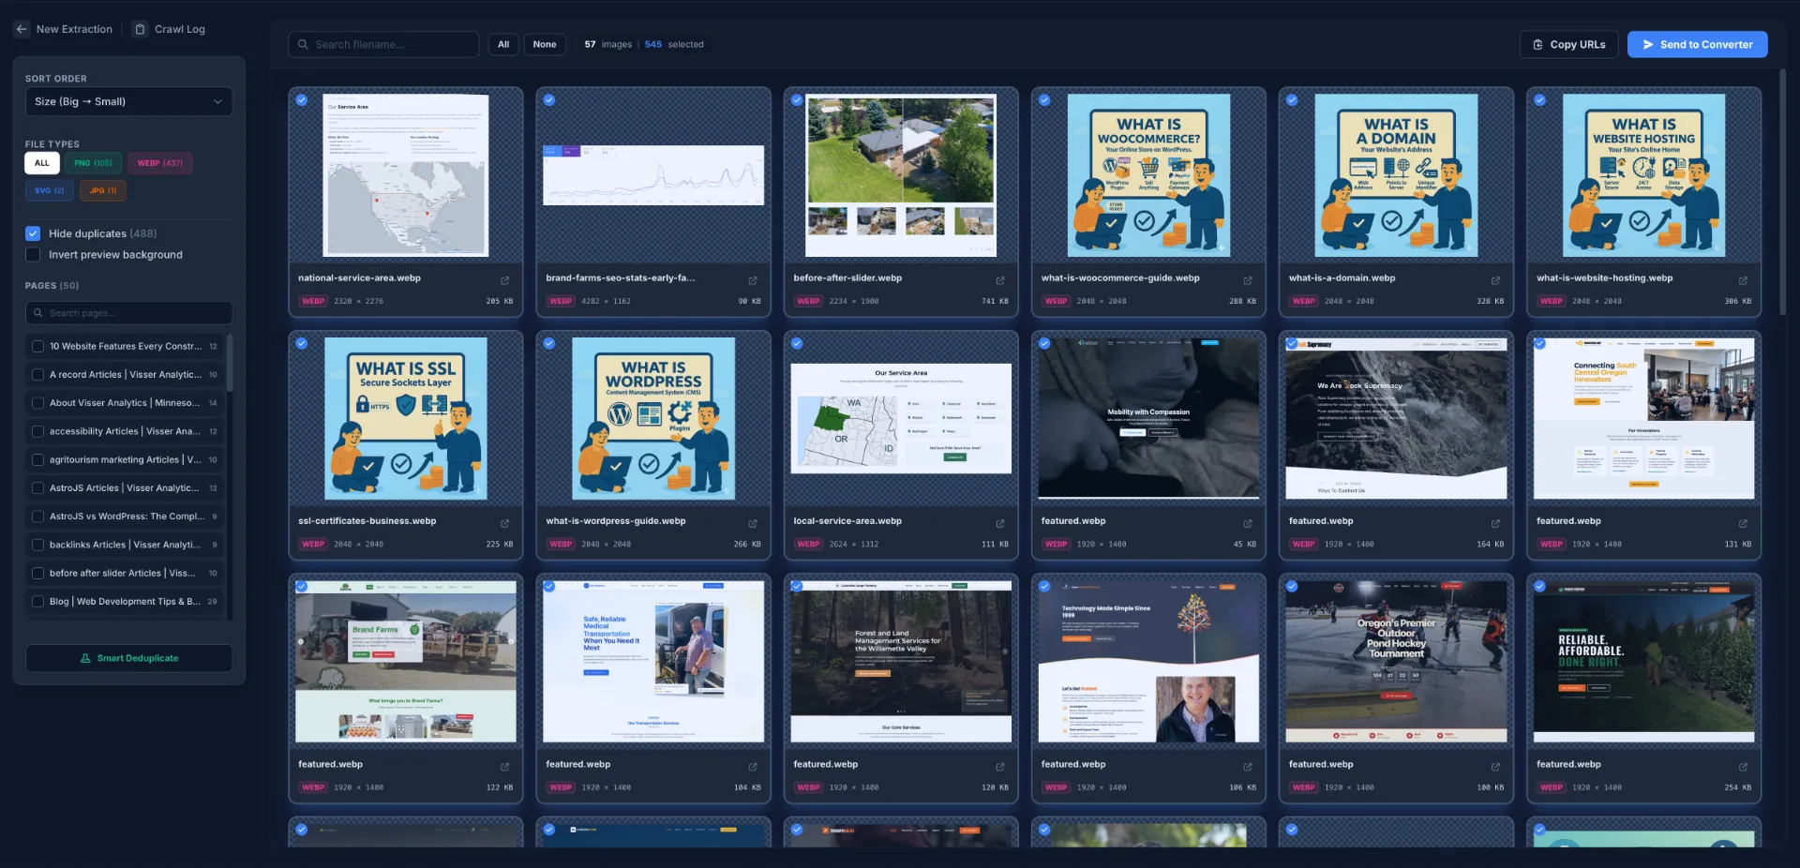This screenshot has width=1800, height=868.
Task: Filter file types by PNG (105)
Action: (93, 163)
